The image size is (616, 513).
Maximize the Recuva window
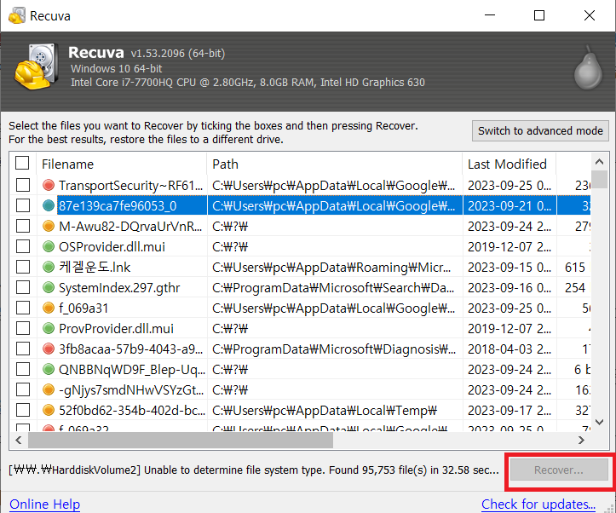click(539, 15)
